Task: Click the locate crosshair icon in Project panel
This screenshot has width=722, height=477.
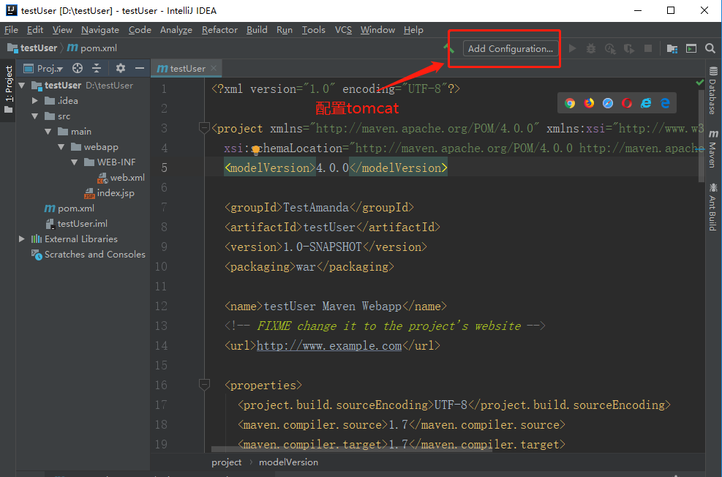Action: click(78, 68)
